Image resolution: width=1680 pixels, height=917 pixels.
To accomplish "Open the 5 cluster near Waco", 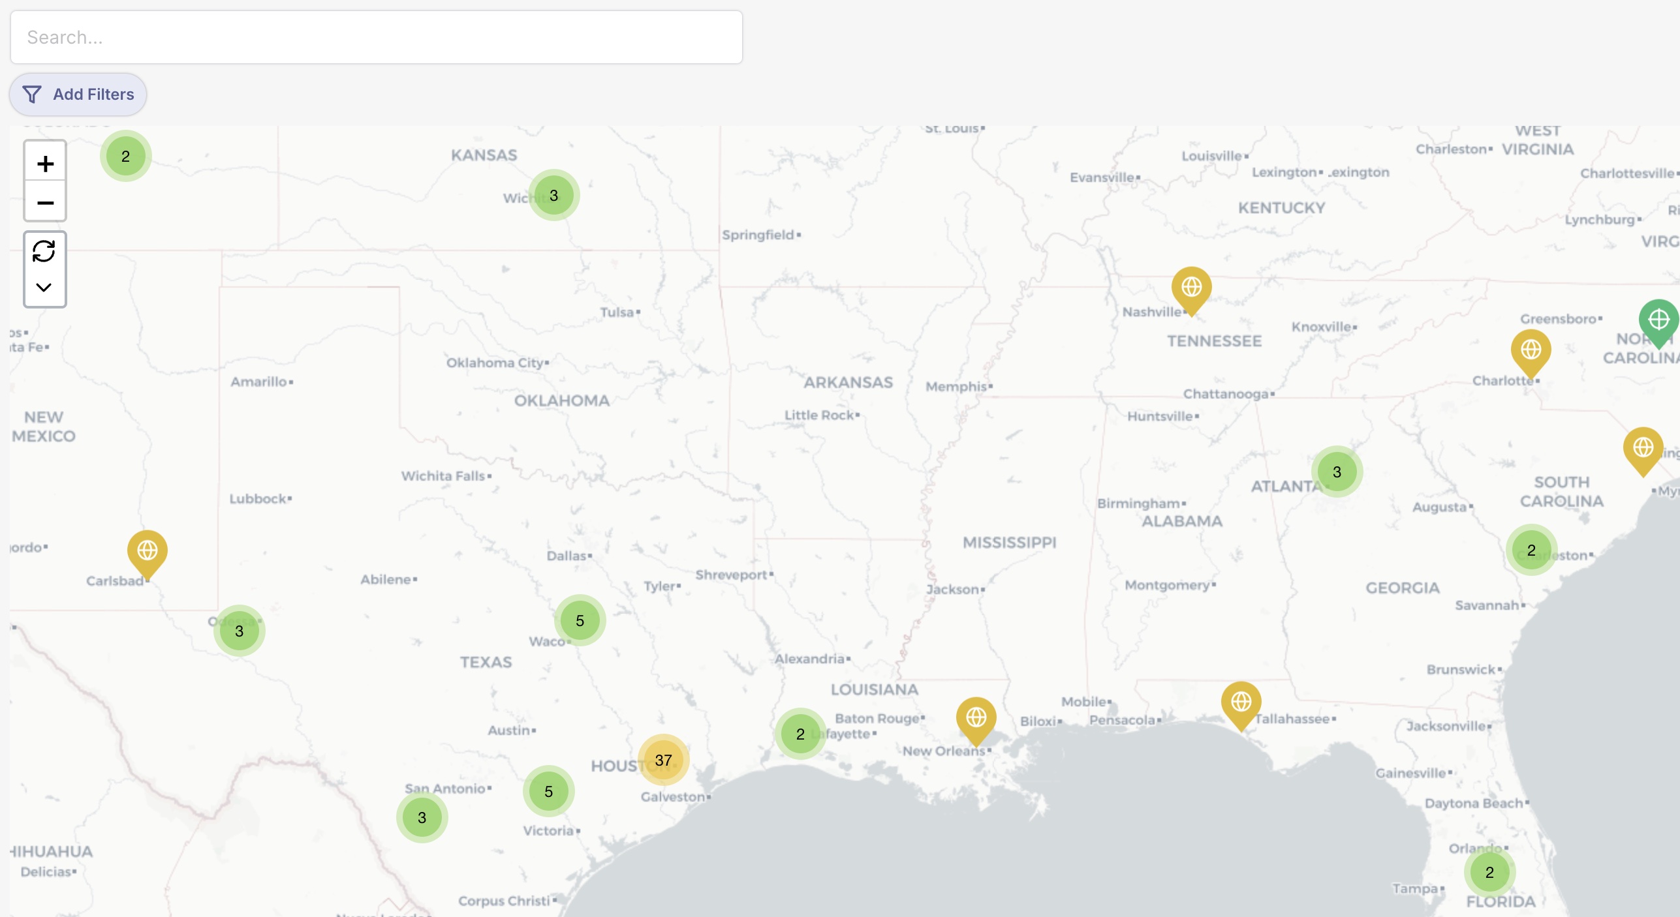I will [x=580, y=620].
